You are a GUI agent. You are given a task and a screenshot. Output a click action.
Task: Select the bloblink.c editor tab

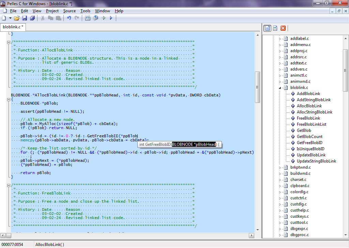click(x=13, y=27)
